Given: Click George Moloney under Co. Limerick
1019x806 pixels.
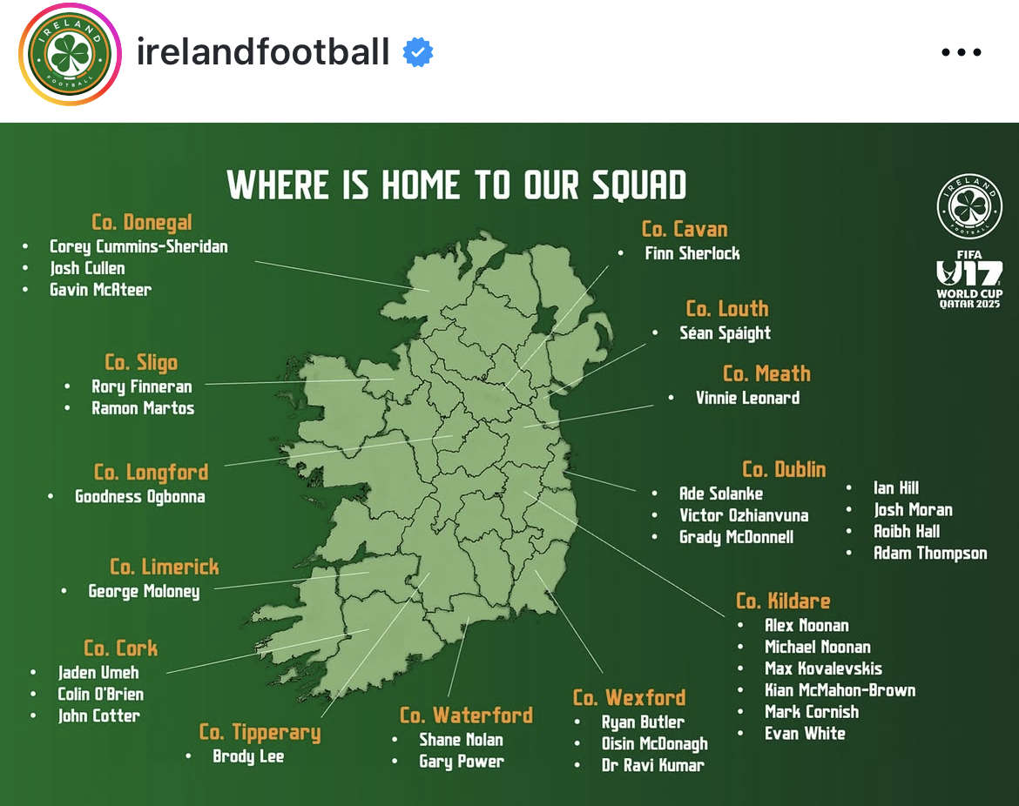Looking at the screenshot, I should click(x=144, y=592).
